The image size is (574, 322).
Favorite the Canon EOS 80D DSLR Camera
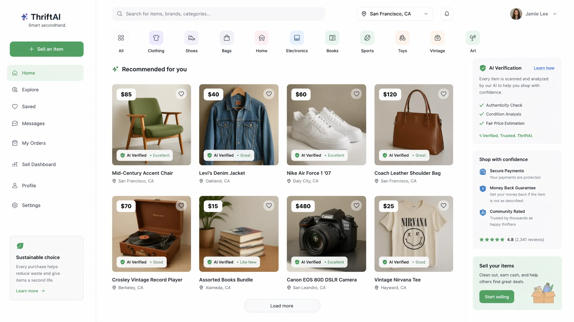[356, 206]
